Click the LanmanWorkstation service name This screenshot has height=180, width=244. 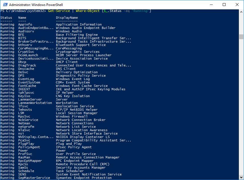35,103
